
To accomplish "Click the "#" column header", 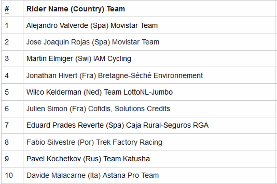I will pyautogui.click(x=7, y=9).
